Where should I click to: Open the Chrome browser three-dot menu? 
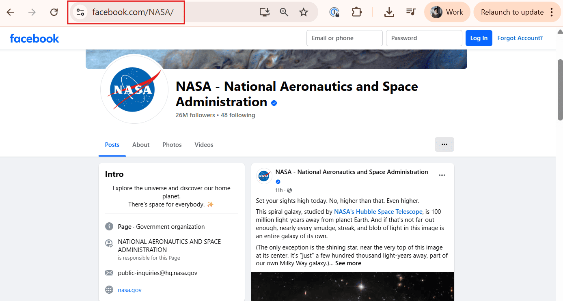[552, 12]
